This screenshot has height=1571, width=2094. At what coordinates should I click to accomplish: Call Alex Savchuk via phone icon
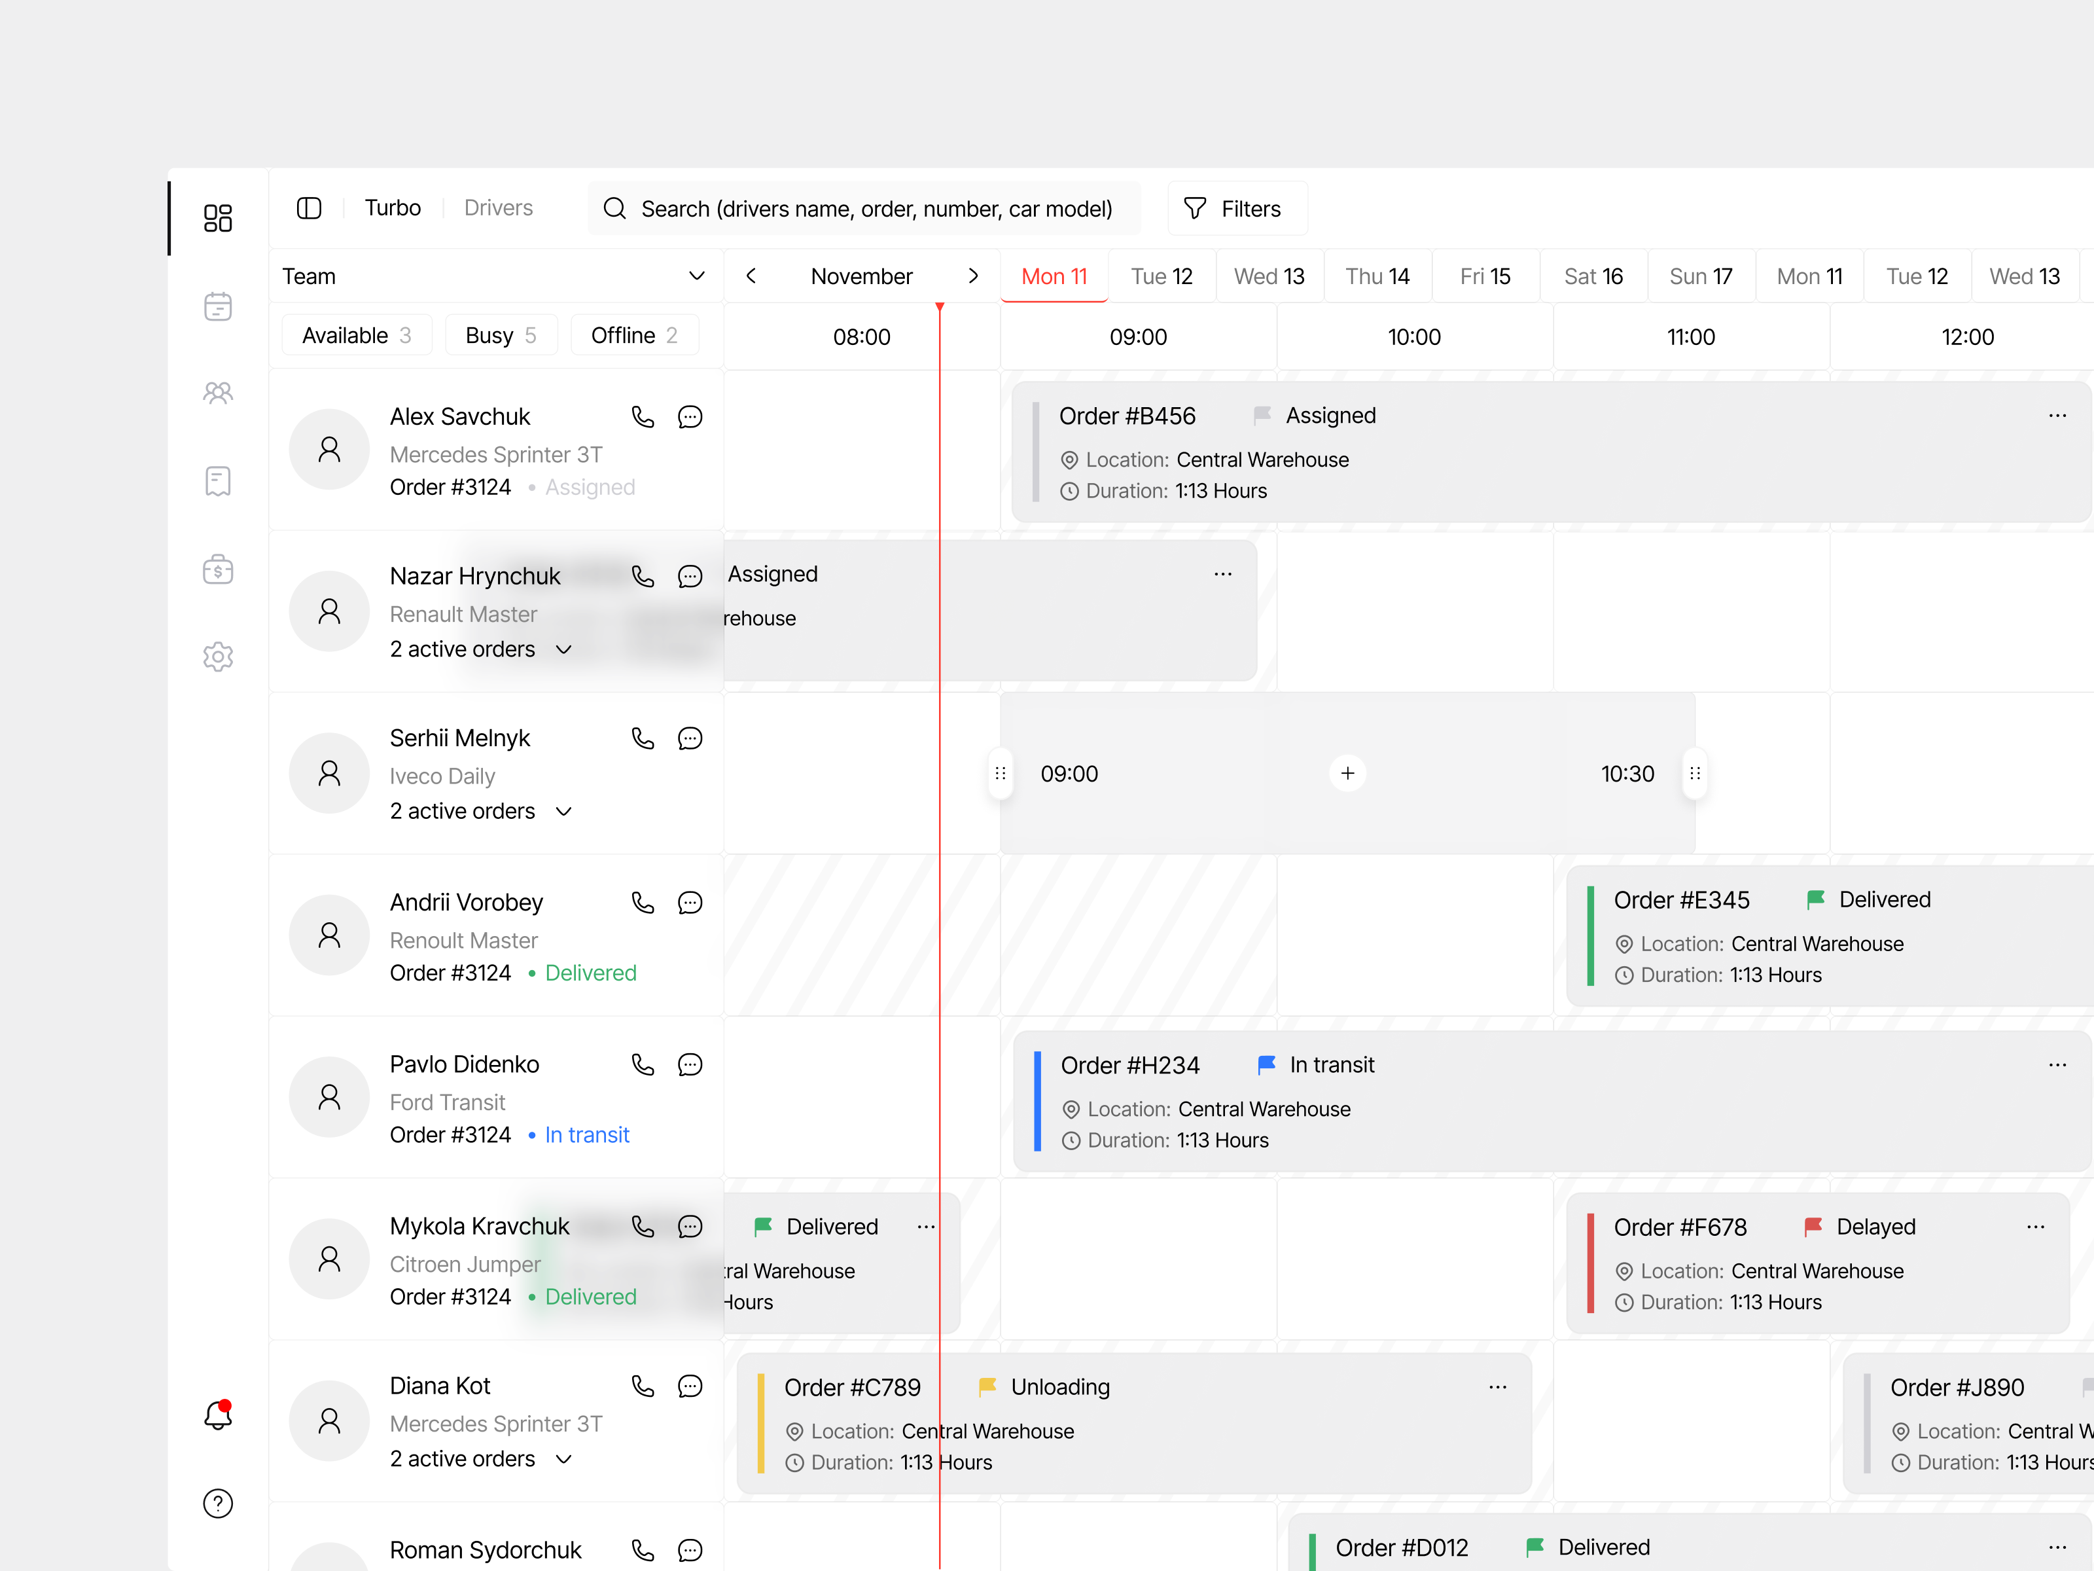point(643,417)
